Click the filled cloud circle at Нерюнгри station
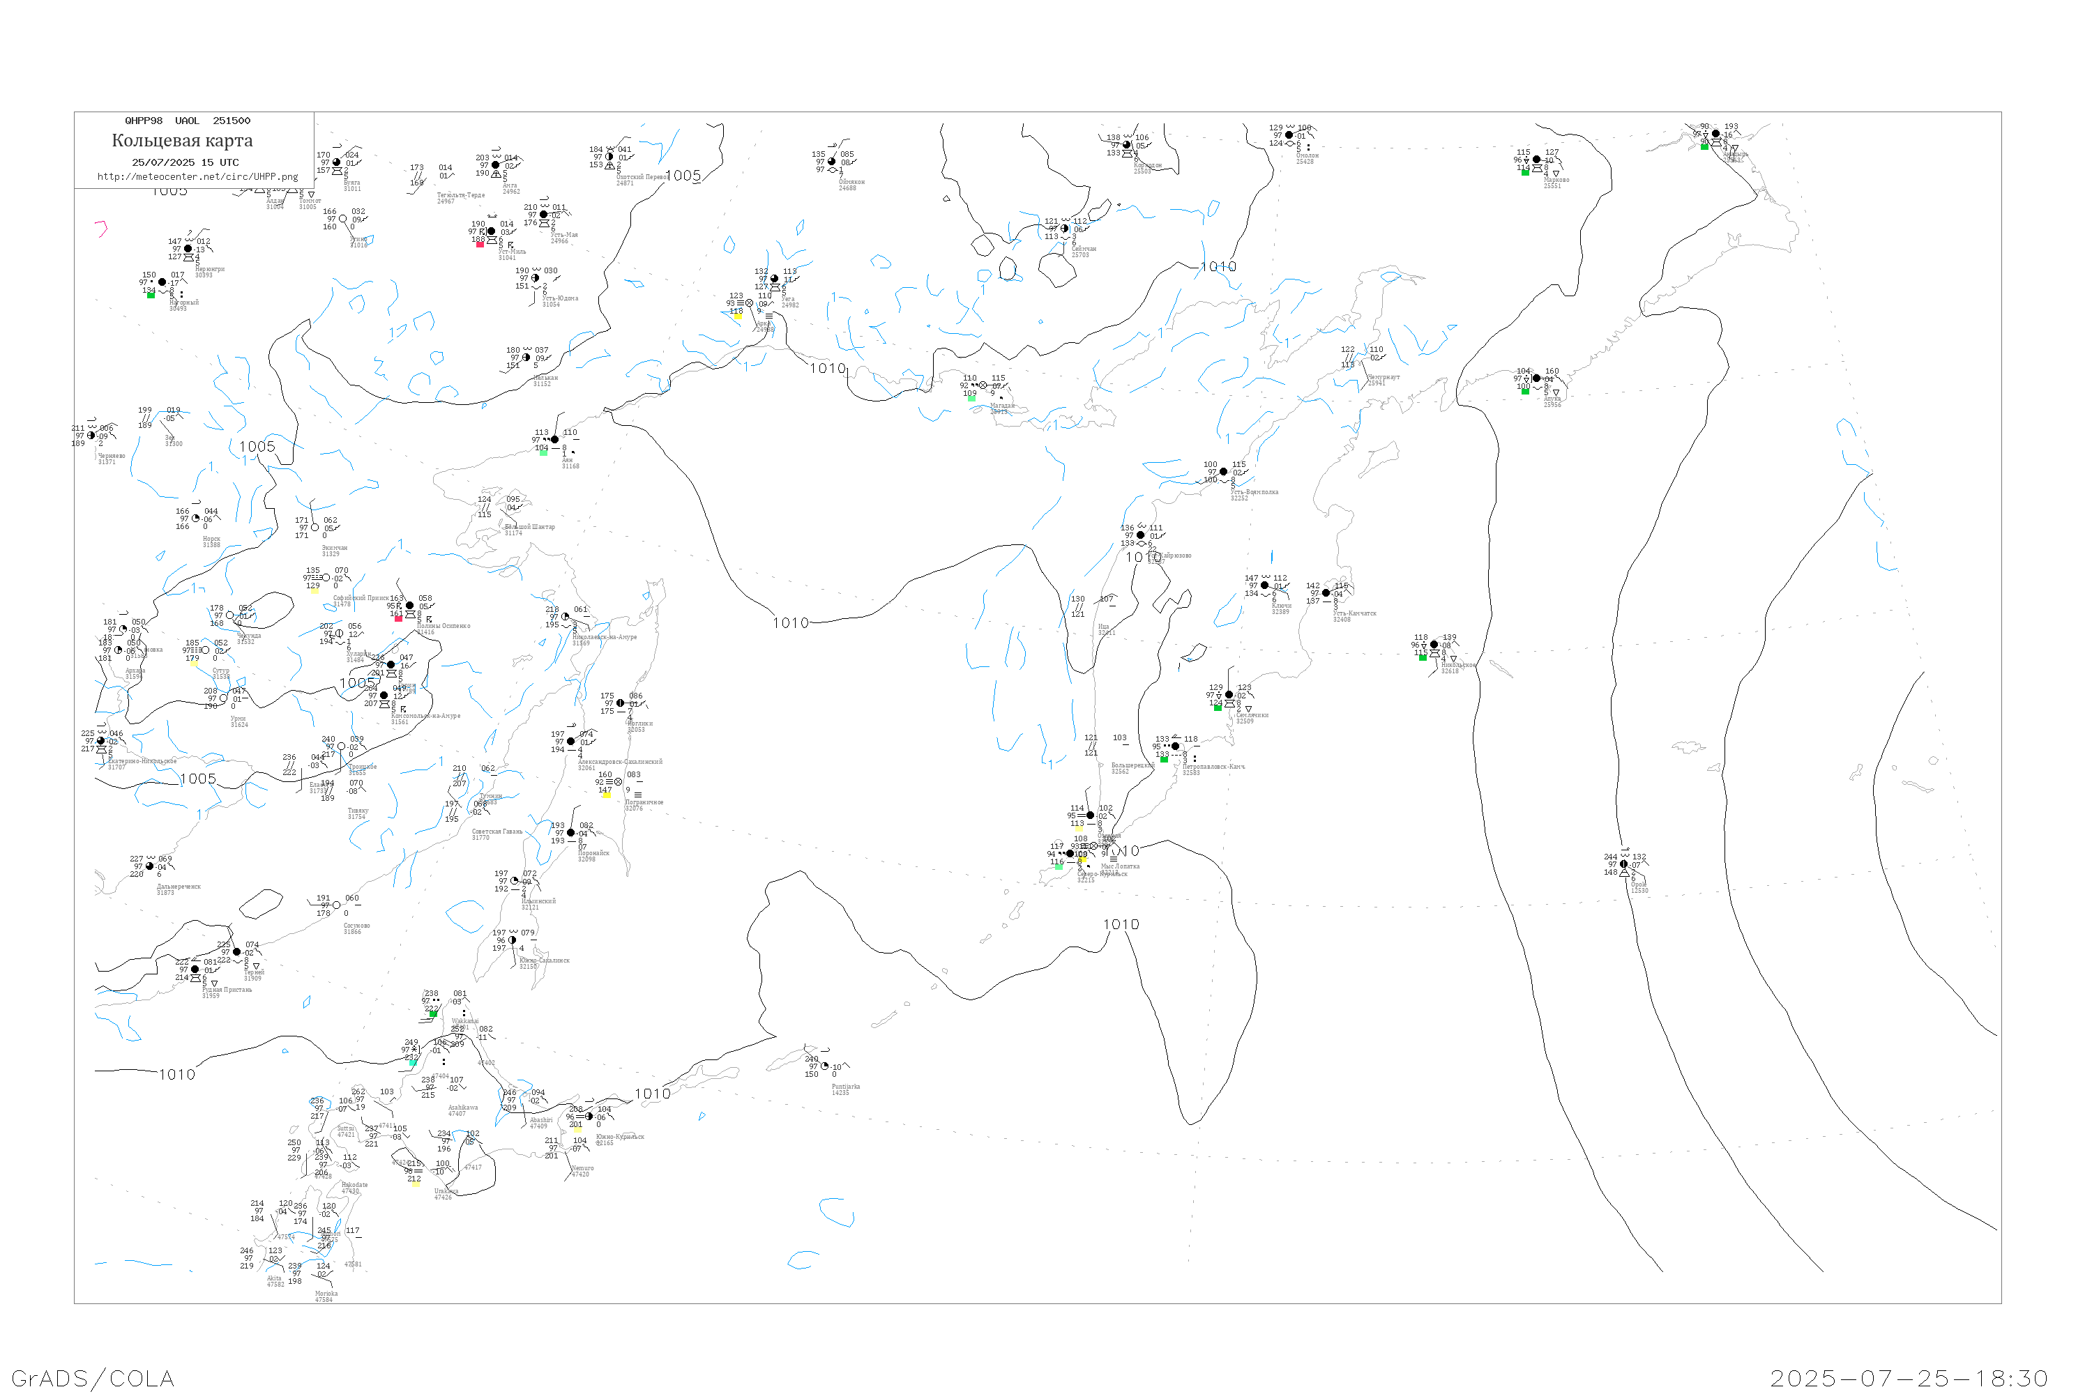Image resolution: width=2092 pixels, height=1394 pixels. click(188, 249)
